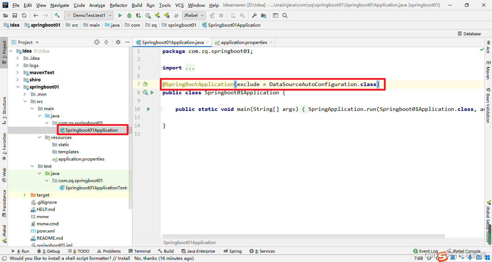Open the Database tool window
Viewport: 492px width, 262px height.
[x=469, y=33]
